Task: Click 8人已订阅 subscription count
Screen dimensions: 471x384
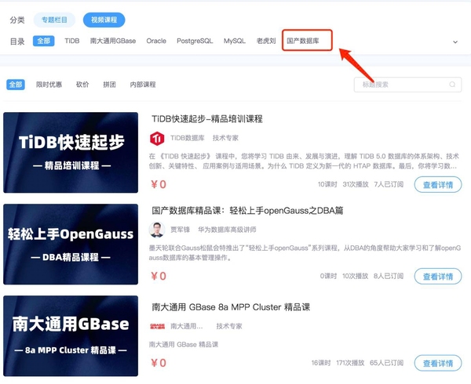Action: coord(389,276)
